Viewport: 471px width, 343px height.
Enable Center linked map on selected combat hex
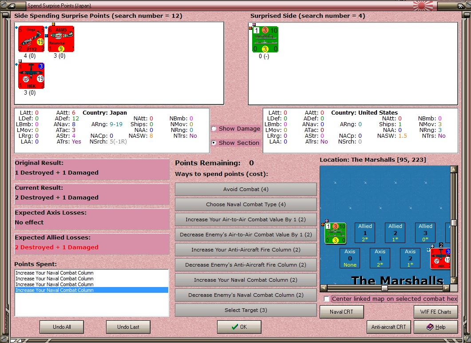327,299
